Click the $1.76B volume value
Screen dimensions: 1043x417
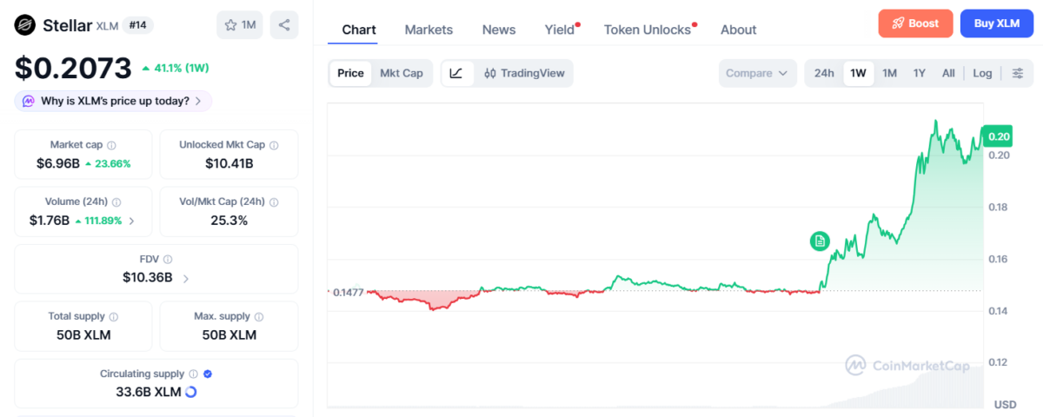(x=50, y=221)
